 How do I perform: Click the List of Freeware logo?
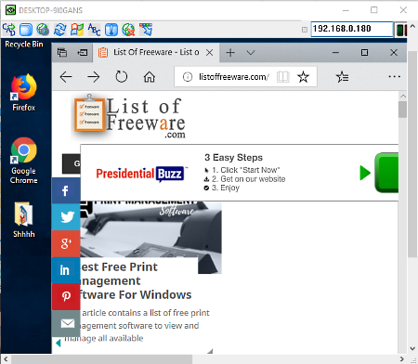tap(130, 117)
